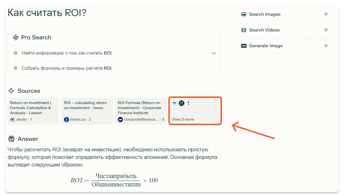Click the Answer section logo icon
344x196 pixels.
click(12, 139)
